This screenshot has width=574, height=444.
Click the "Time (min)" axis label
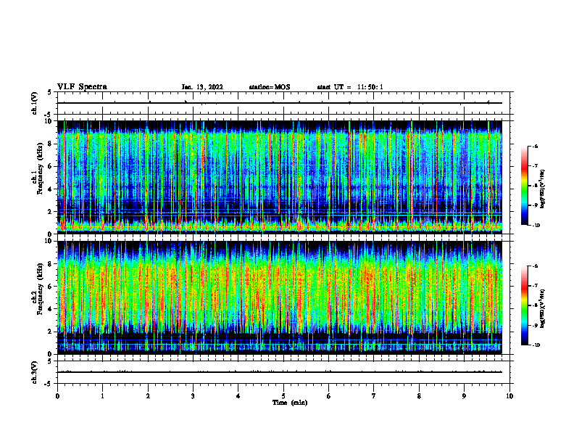click(x=290, y=403)
